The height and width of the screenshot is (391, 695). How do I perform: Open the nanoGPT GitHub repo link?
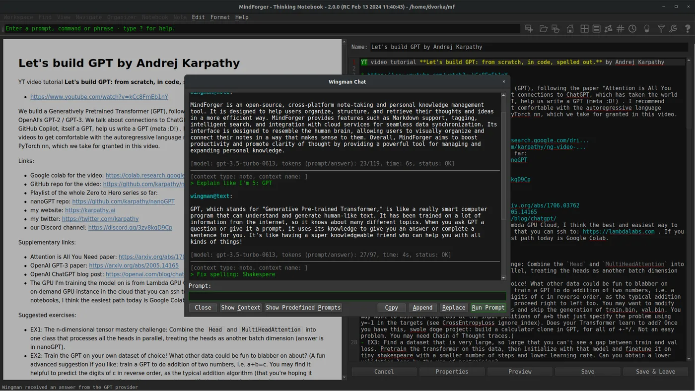[123, 201]
